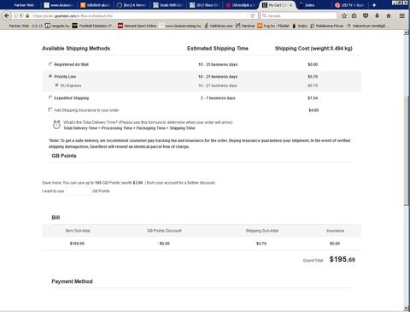The height and width of the screenshot is (312, 410).
Task: Switch to the LED TV tab
Action: pyautogui.click(x=349, y=5)
